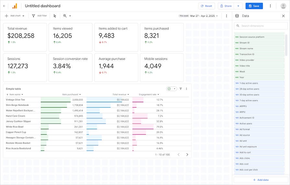Click the zoom magnifier tool
Image resolution: width=290 pixels, height=185 pixels.
[65, 16]
